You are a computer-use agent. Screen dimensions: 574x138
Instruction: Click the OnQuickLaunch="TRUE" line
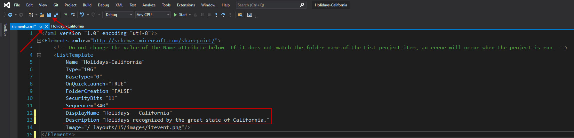(x=96, y=84)
